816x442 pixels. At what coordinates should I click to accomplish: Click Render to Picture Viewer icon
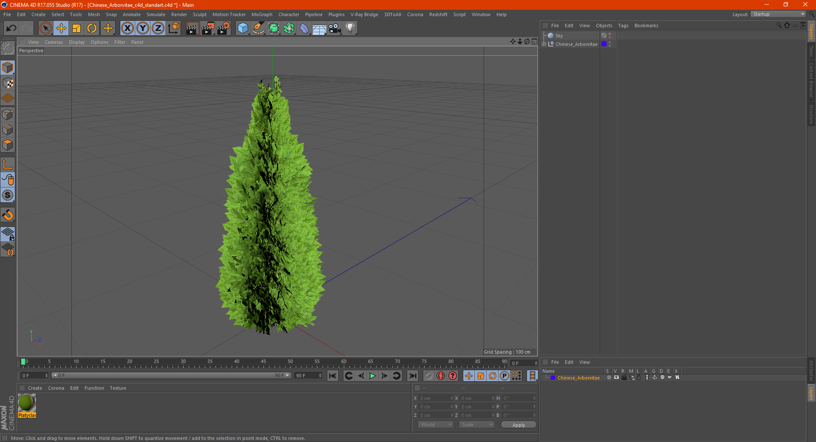tap(208, 28)
